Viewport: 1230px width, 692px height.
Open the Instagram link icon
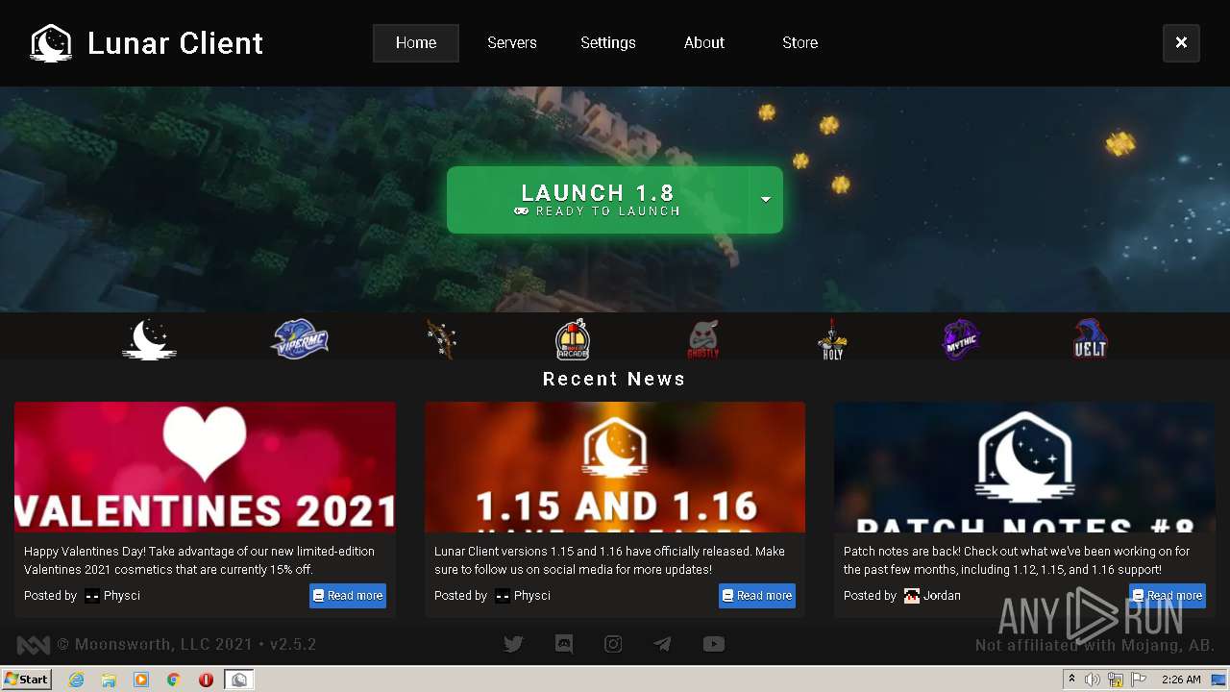coord(613,645)
